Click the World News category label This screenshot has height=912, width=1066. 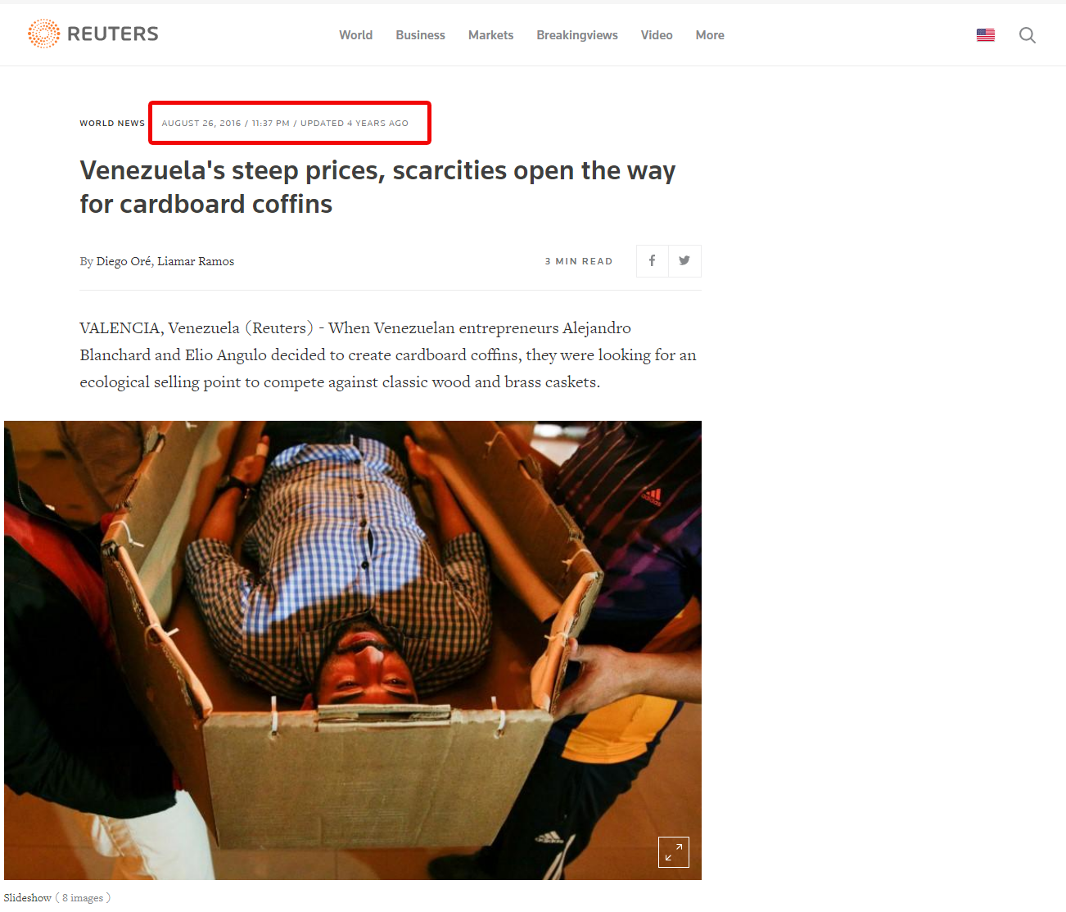click(112, 124)
